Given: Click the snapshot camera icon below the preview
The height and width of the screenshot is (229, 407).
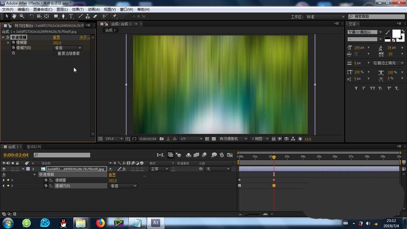Looking at the screenshot, I should [162, 139].
